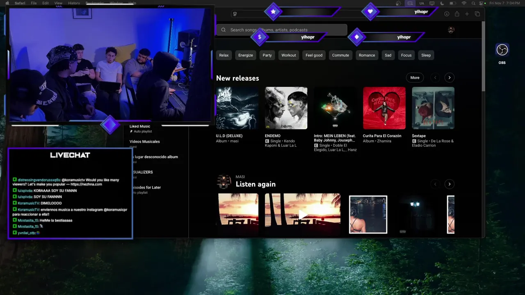Click the MASI avatar beside Listen again

224,182
